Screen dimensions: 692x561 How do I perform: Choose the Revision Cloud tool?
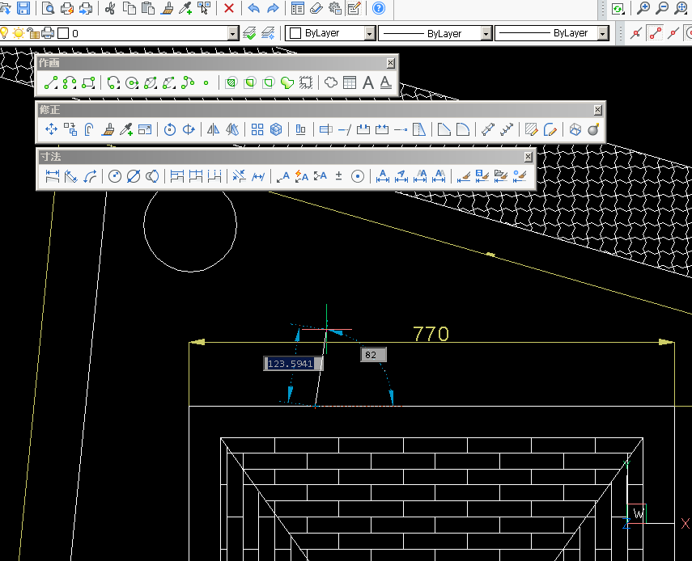[331, 82]
